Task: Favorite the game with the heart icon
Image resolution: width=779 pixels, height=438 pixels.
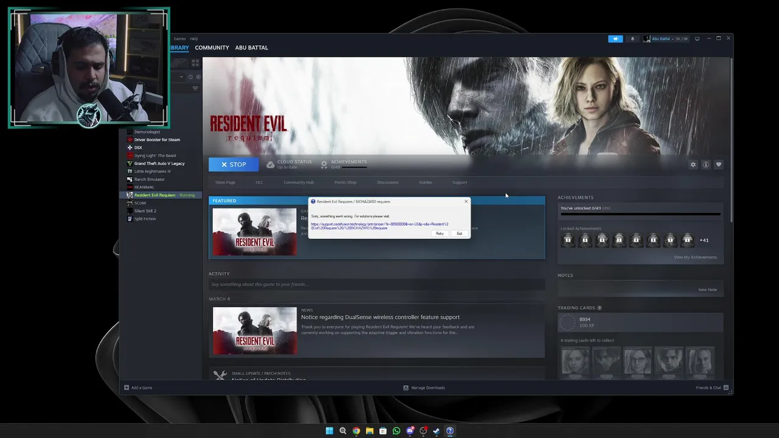Action: pyautogui.click(x=719, y=165)
